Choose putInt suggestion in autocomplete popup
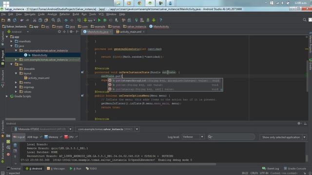The height and width of the screenshot is (175, 312). coord(165,85)
